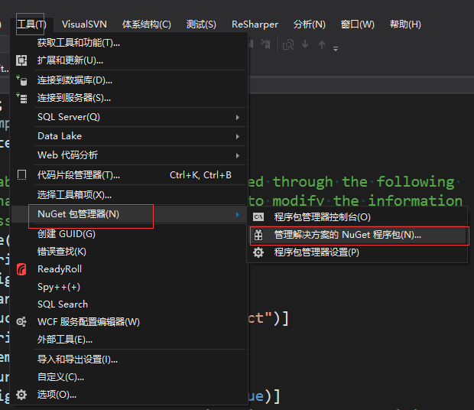Select WCF 服务配置编辑器(W) menu entry
This screenshot has width=474, height=410.
[128, 322]
